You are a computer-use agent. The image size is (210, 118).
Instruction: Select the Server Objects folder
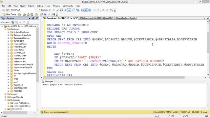pos(17,97)
